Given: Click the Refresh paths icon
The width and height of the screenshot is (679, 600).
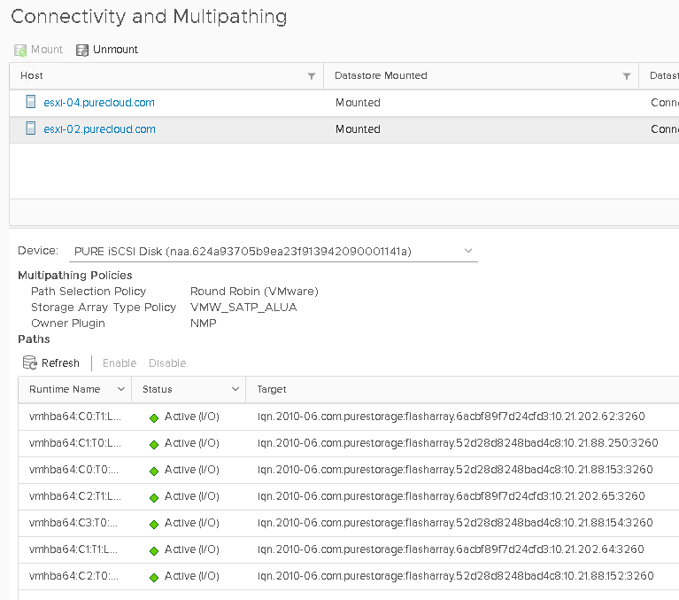Looking at the screenshot, I should click(x=29, y=362).
